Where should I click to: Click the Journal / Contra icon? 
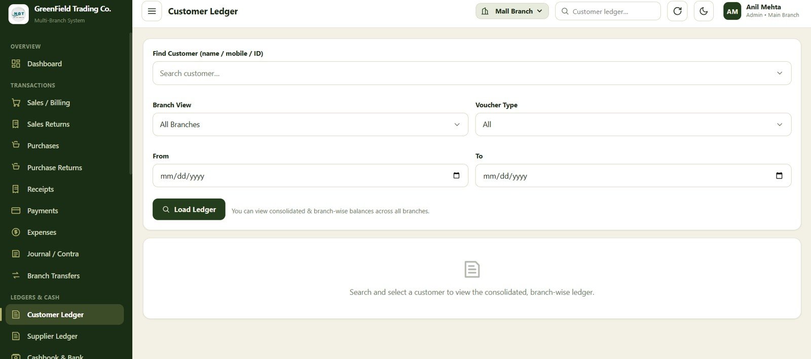[x=16, y=254]
